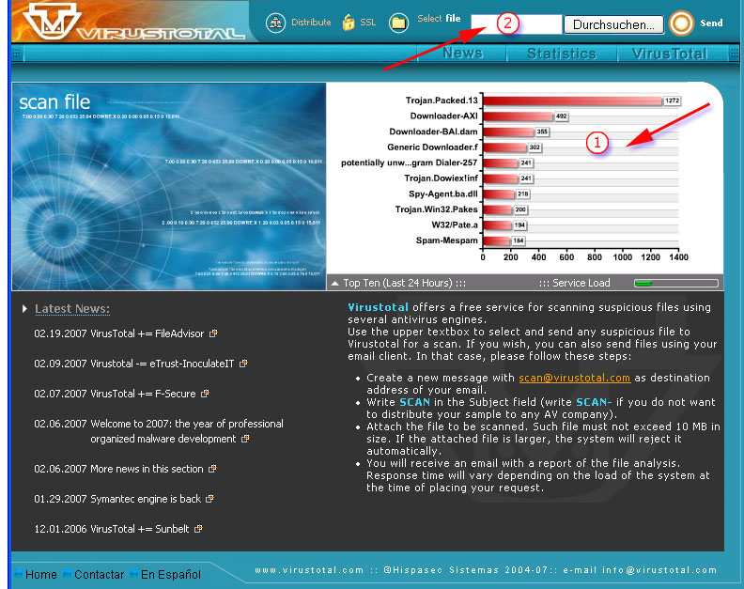Open external link icon after organized malware development
Screen dimensions: 744x589
[245, 439]
